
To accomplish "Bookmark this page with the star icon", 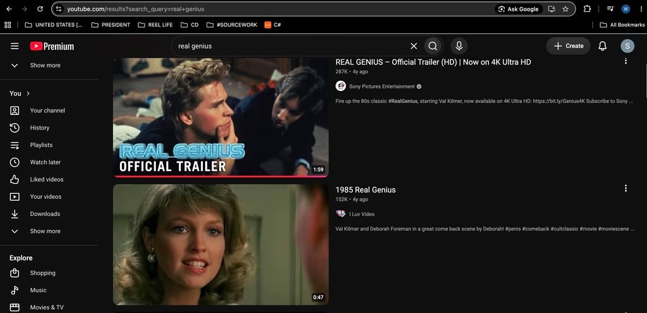I will tap(565, 9).
